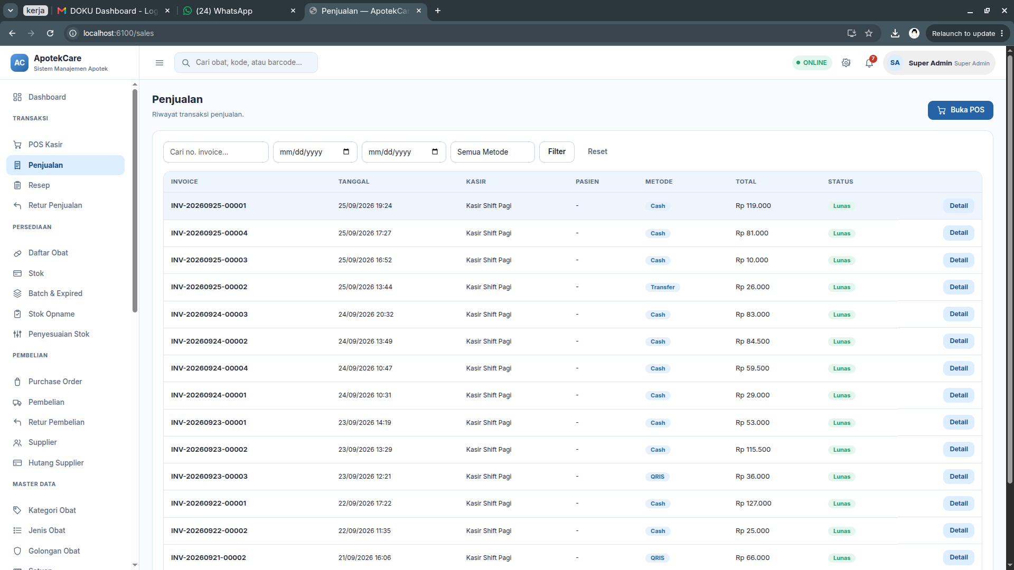Open the start date calendar picker icon

[346, 152]
